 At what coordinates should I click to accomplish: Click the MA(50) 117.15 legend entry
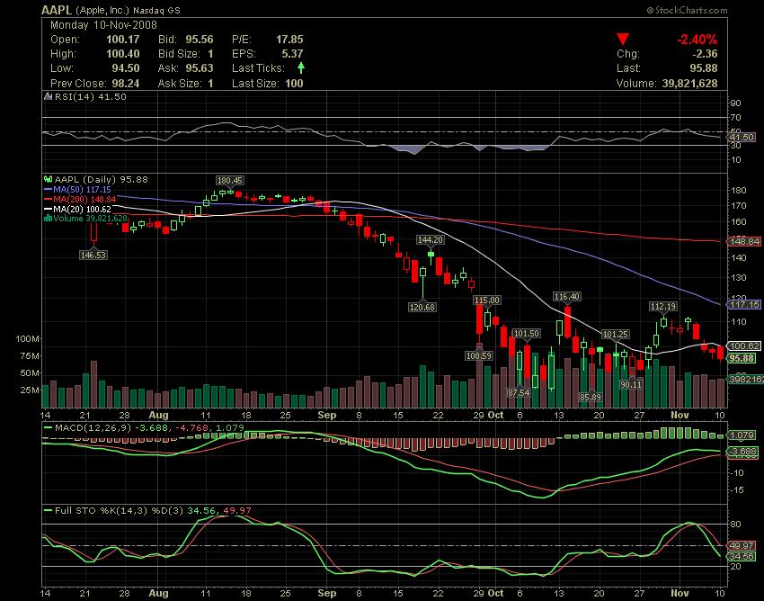click(77, 189)
